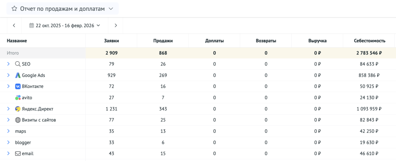Screen dimensions: 396x161
Task: Sort by the Себестоимость column header
Action: [x=369, y=41]
